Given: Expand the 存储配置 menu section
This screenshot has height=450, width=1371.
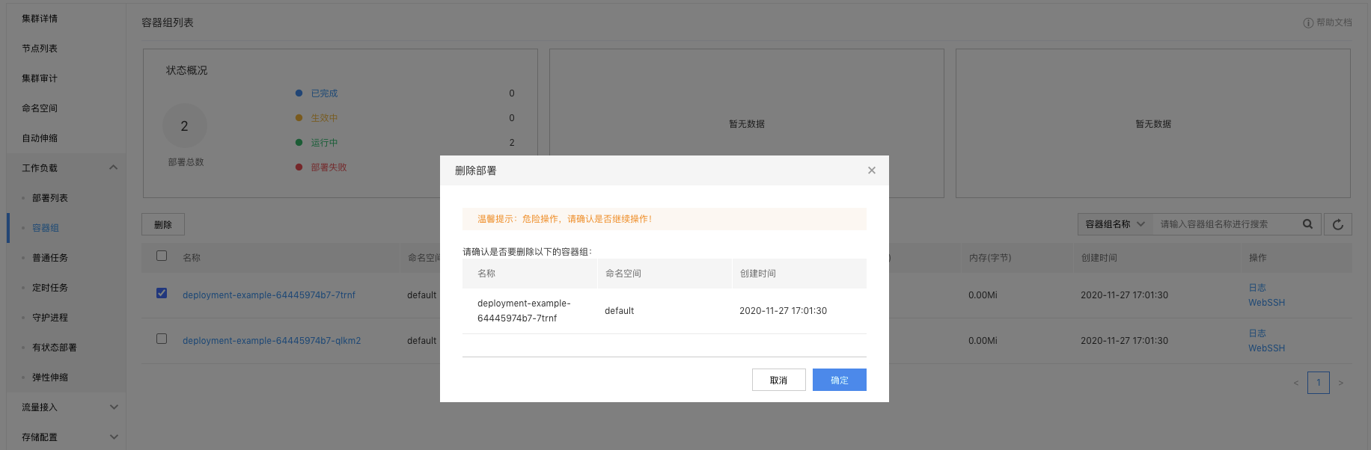Looking at the screenshot, I should 114,437.
